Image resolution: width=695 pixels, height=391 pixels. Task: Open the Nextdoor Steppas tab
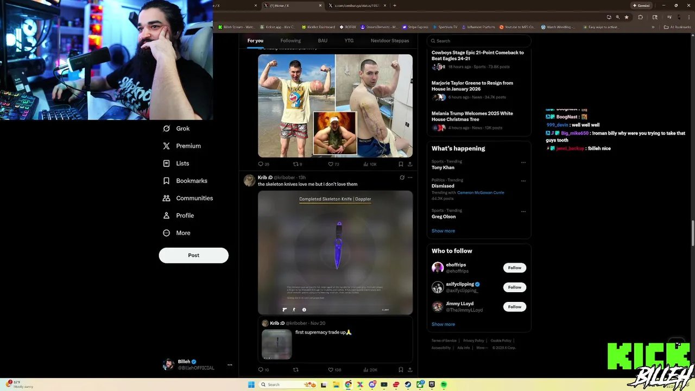click(x=390, y=41)
